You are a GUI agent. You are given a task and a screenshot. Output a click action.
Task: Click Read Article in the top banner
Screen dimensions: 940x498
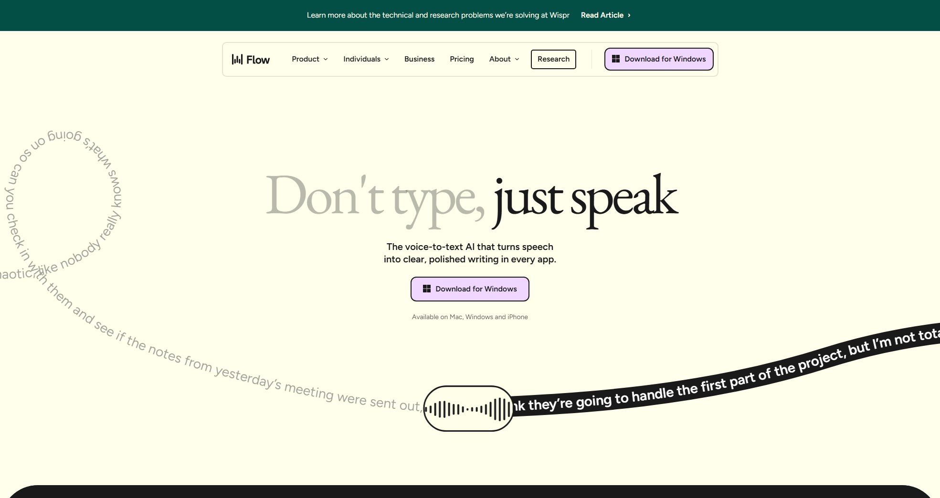[x=602, y=15]
